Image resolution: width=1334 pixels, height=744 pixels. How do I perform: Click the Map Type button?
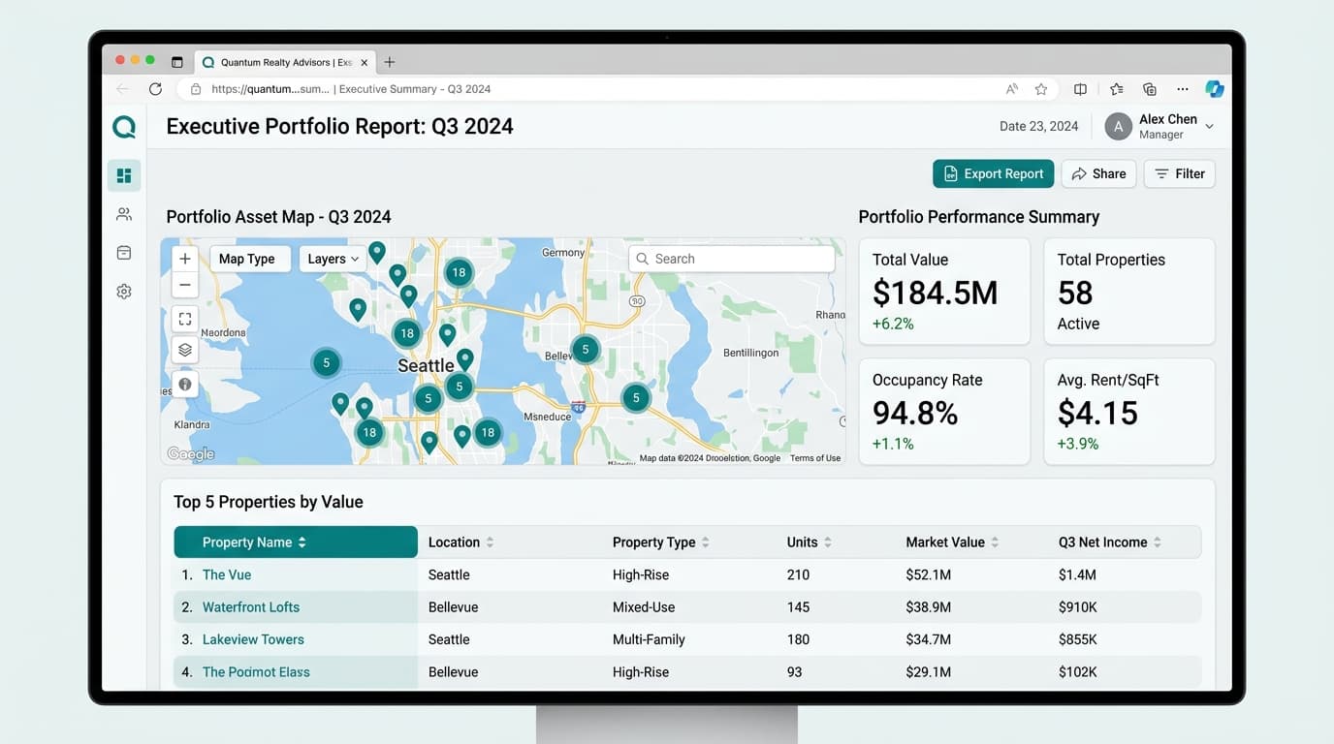[250, 259]
